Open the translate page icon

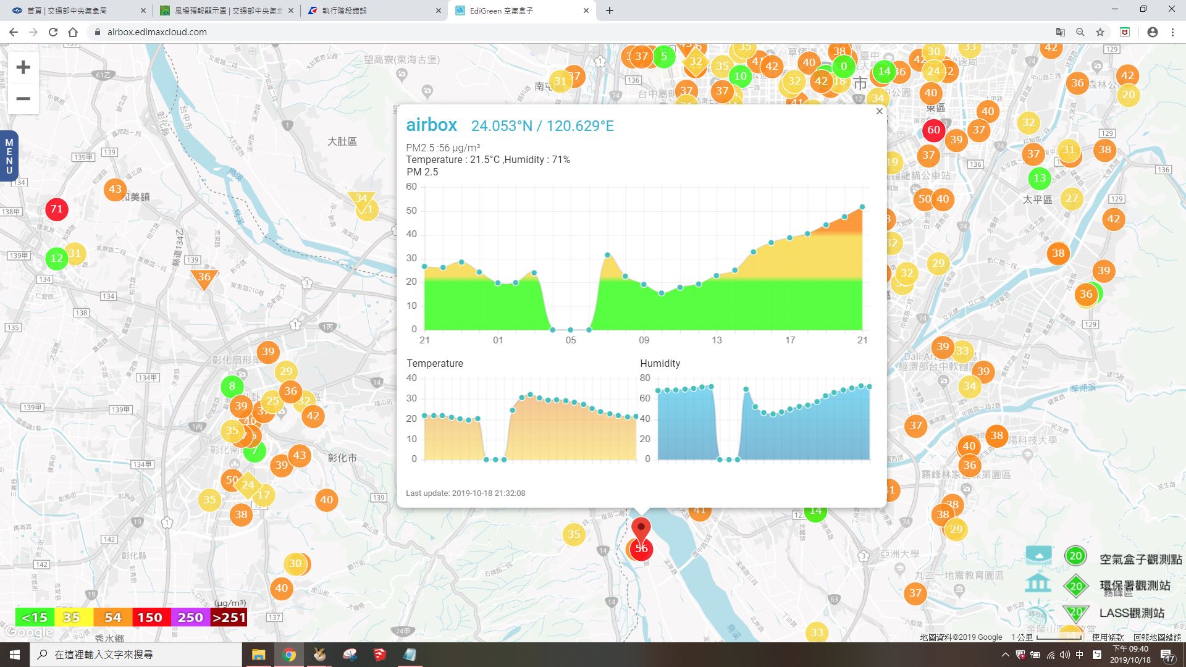tap(1061, 32)
